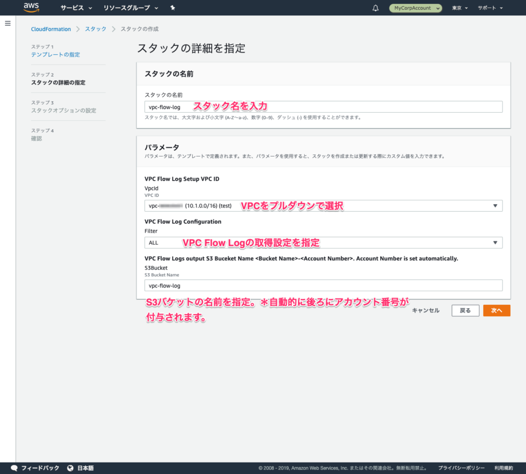
Task: Open the hamburger navigation menu
Action: click(x=7, y=23)
